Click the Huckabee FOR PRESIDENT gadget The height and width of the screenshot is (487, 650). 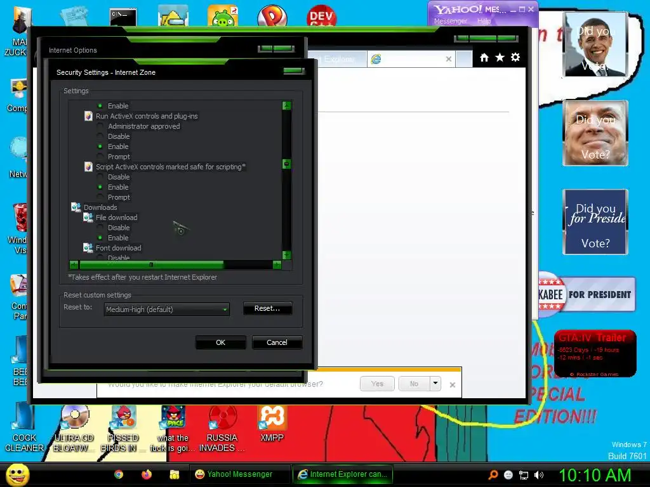pos(586,294)
